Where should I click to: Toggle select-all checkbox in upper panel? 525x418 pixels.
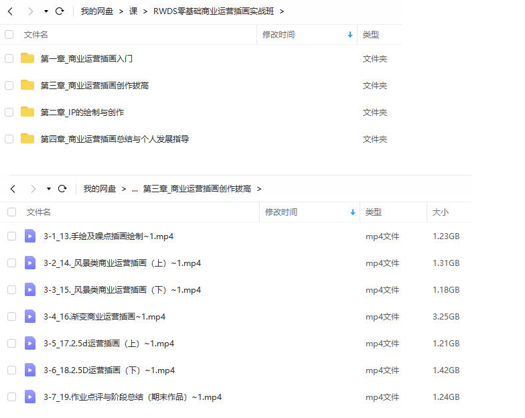point(9,35)
